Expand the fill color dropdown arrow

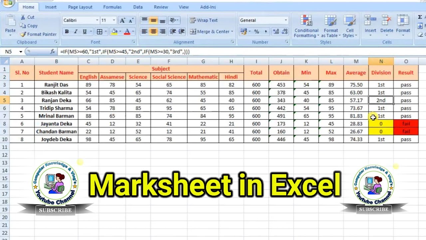(x=120, y=32)
